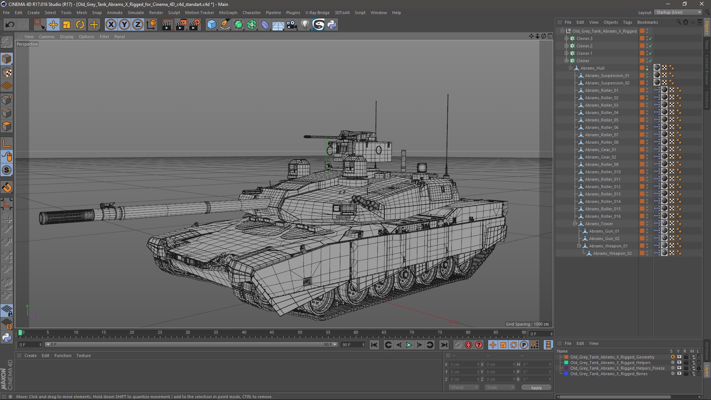This screenshot has width=711, height=400.
Task: Select the Scale tool icon
Action: (x=67, y=25)
